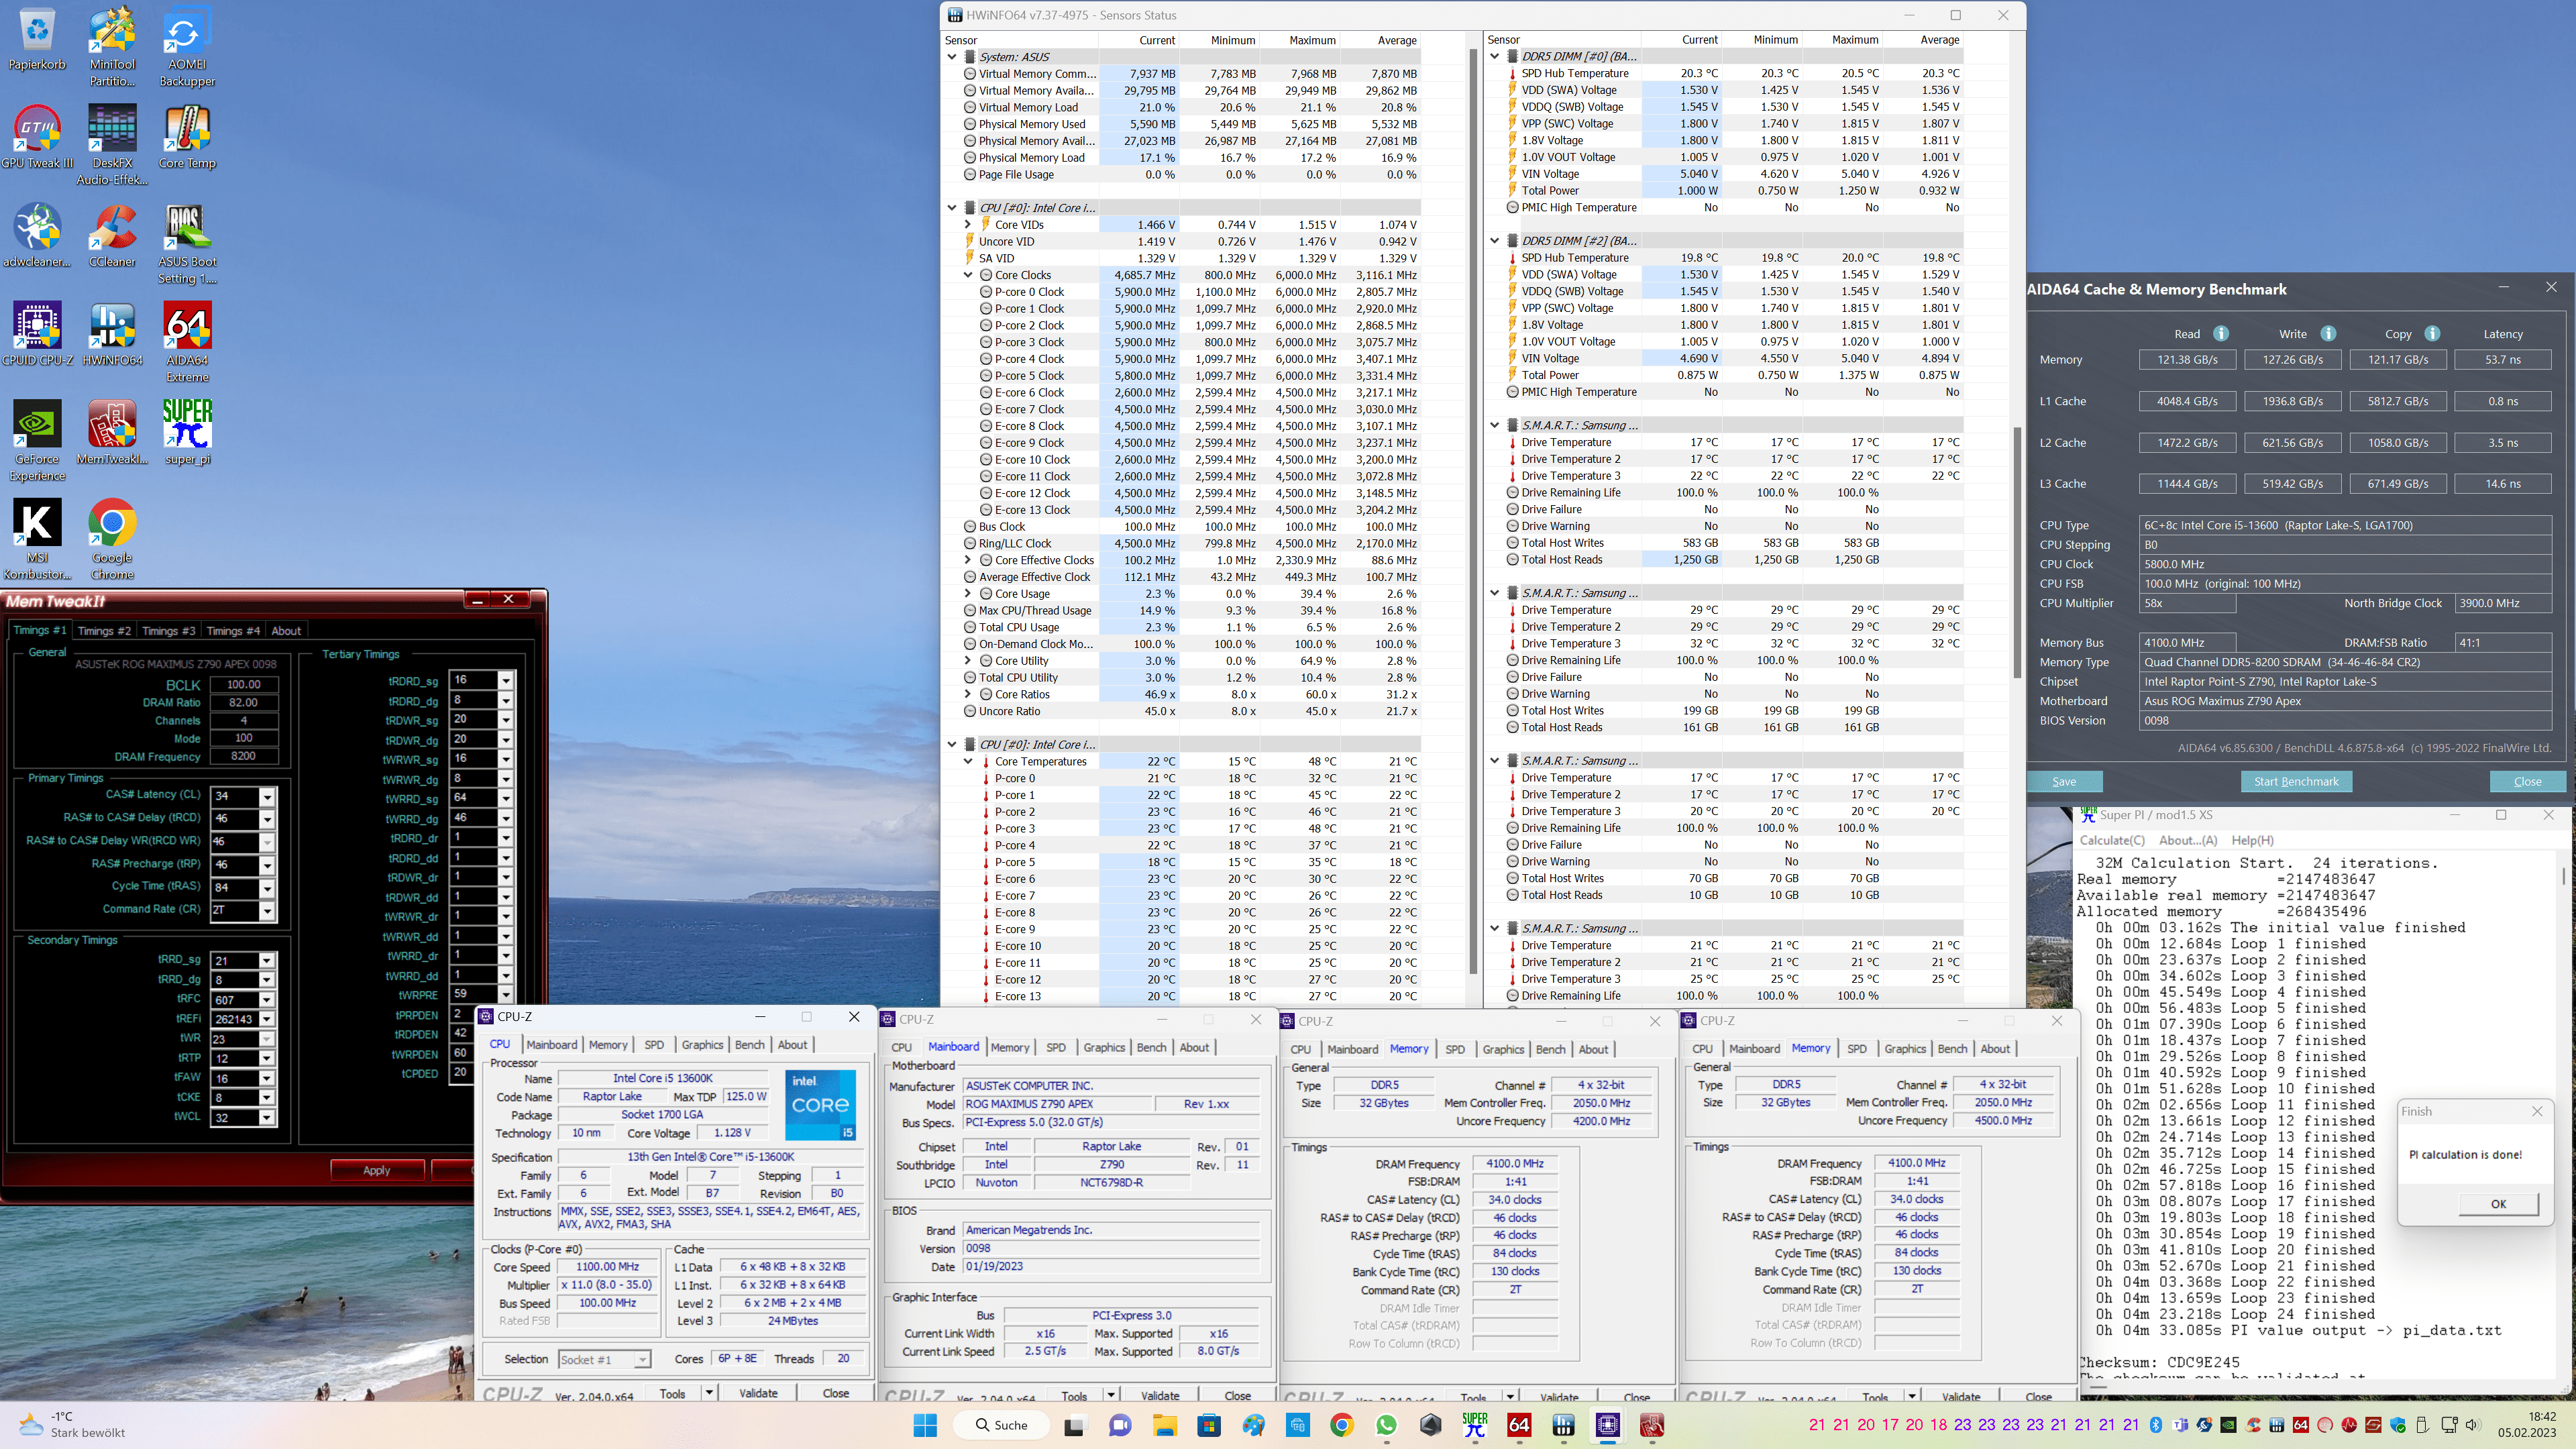The width and height of the screenshot is (2576, 1449).
Task: Open the GPU Tweak III desktop icon
Action: coord(37,136)
